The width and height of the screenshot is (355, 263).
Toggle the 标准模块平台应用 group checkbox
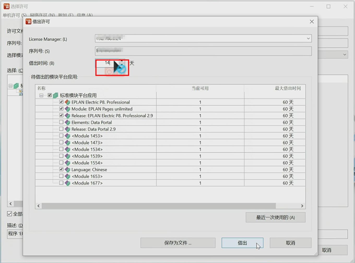tap(50, 95)
